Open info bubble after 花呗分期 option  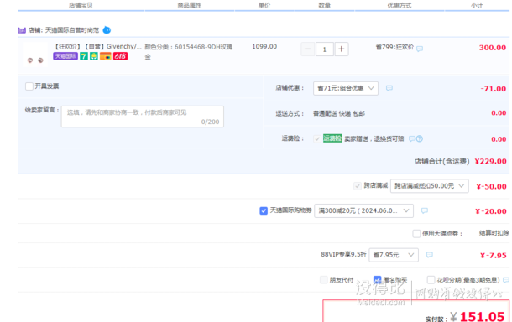[506, 280]
